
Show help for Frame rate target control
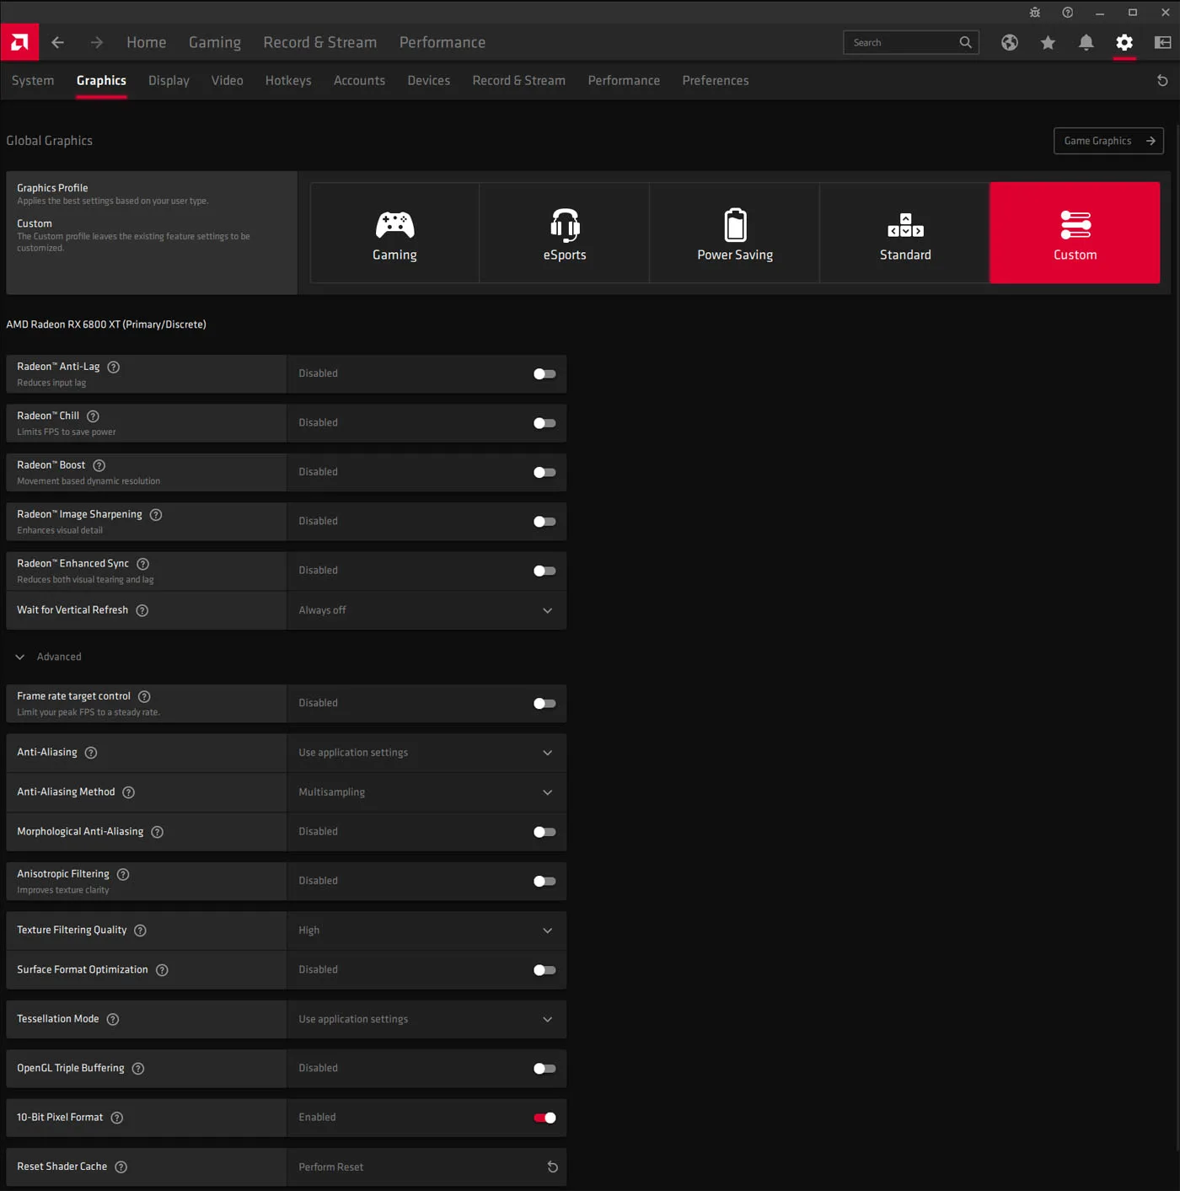click(x=144, y=696)
